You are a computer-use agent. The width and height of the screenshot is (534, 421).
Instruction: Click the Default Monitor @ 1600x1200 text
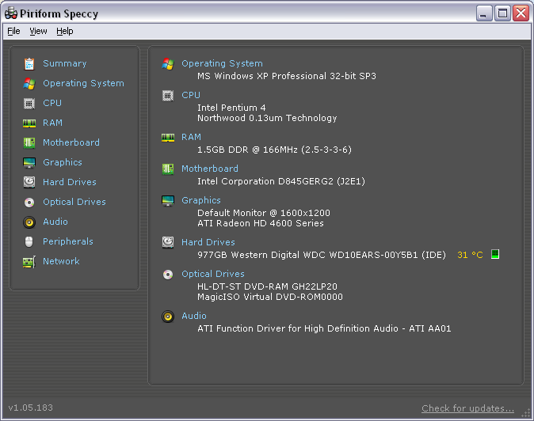coord(264,213)
